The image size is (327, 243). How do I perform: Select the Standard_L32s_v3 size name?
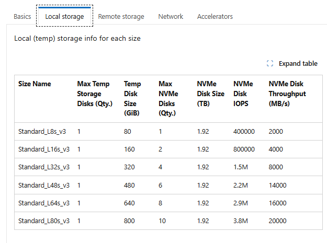44,167
